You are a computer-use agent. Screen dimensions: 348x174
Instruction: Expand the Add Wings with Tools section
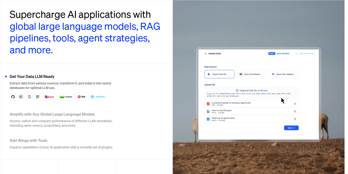click(29, 141)
